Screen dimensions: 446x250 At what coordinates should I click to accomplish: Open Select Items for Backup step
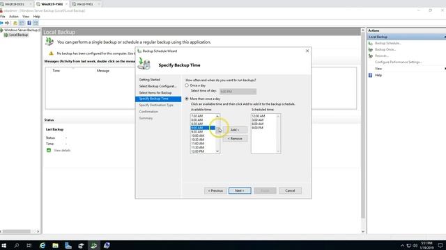(x=155, y=92)
